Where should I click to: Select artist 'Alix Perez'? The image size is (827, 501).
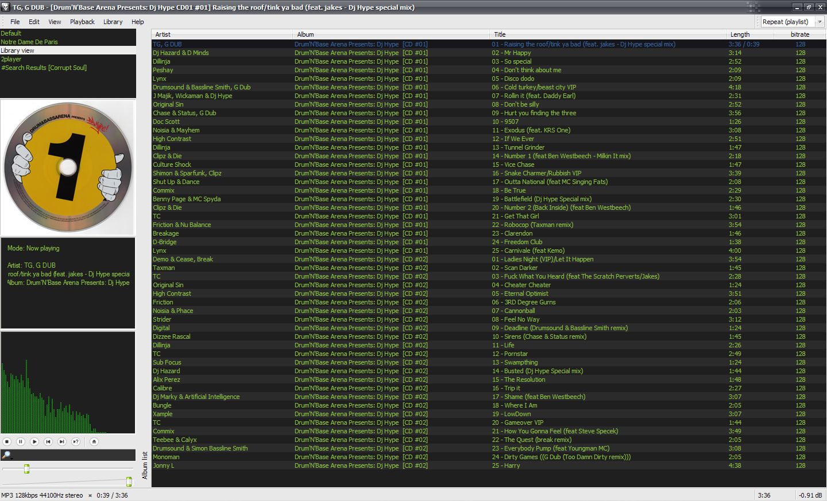[167, 379]
